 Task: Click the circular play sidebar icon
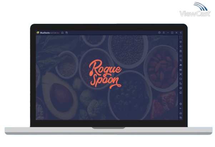[x=181, y=60]
